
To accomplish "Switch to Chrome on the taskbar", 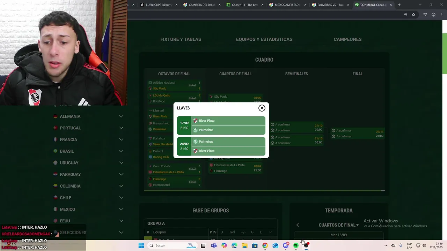I will tap(265, 245).
